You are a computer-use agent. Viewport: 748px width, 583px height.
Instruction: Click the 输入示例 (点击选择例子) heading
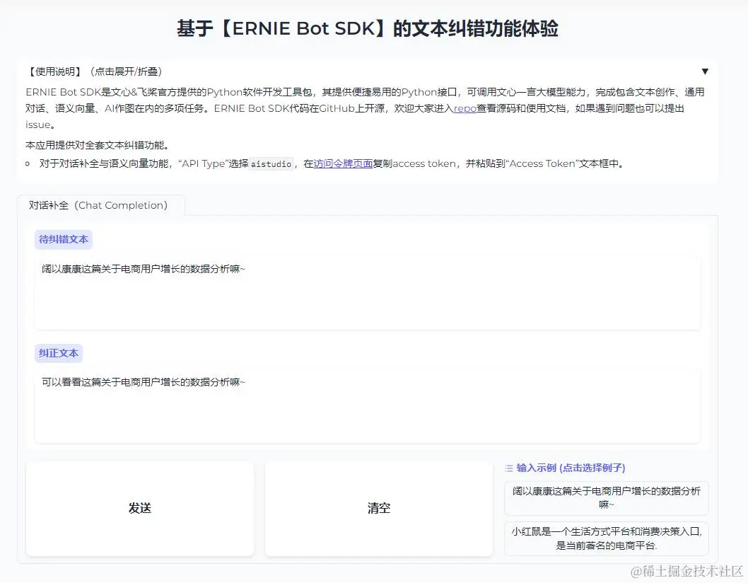571,468
